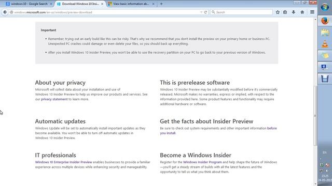
Task: Click the Automatic updates heading
Action: tap(60, 121)
